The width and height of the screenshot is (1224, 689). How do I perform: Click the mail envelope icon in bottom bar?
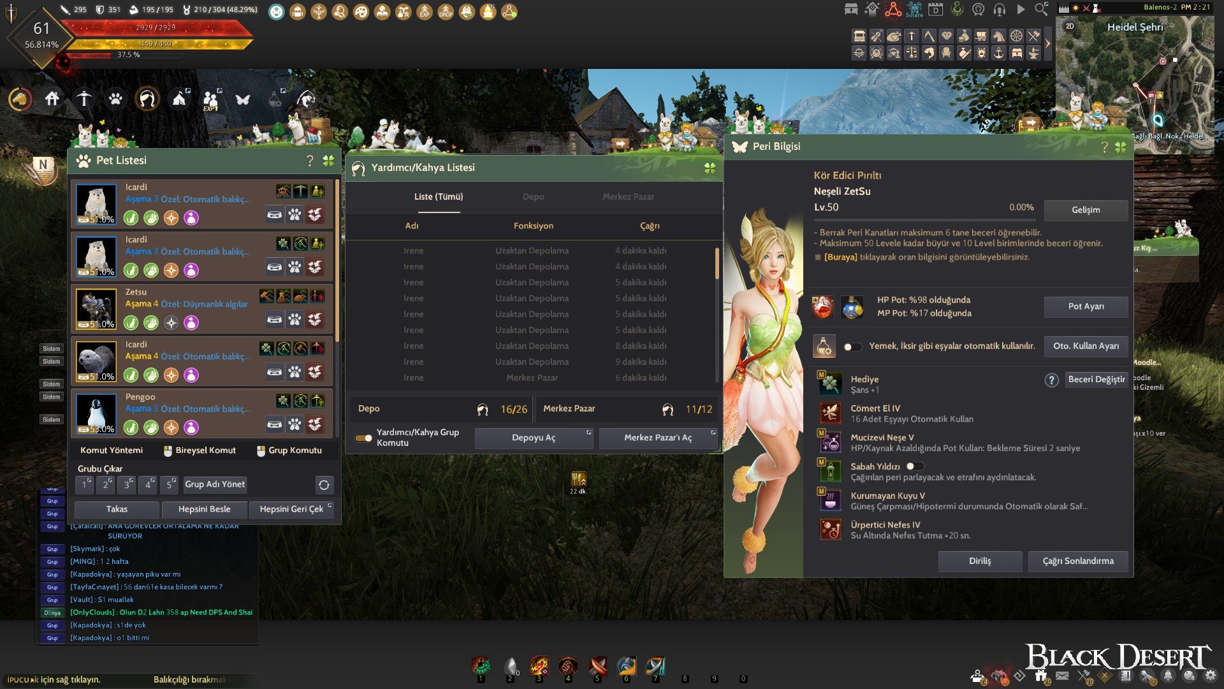[1062, 676]
